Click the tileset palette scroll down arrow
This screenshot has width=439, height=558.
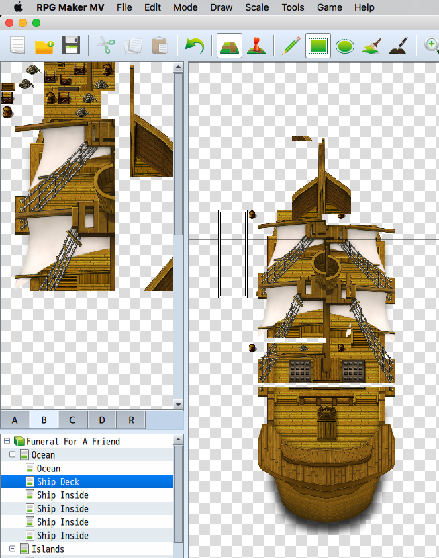179,404
